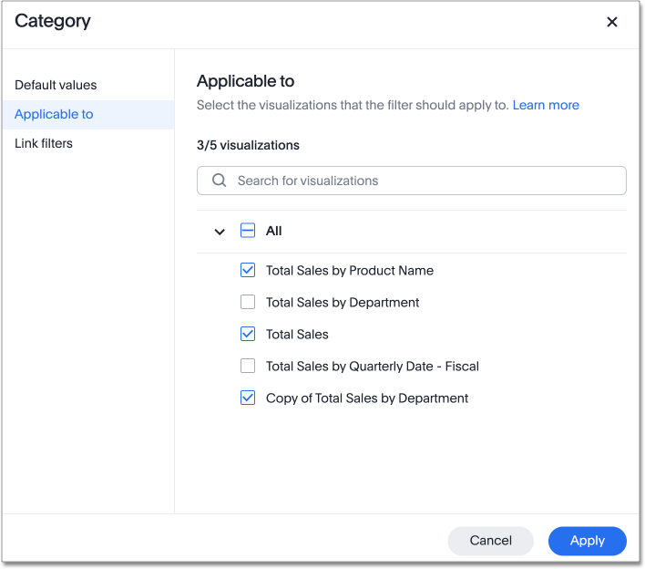The image size is (645, 569).
Task: Select the Applicable to sidebar item
Action: [x=54, y=114]
